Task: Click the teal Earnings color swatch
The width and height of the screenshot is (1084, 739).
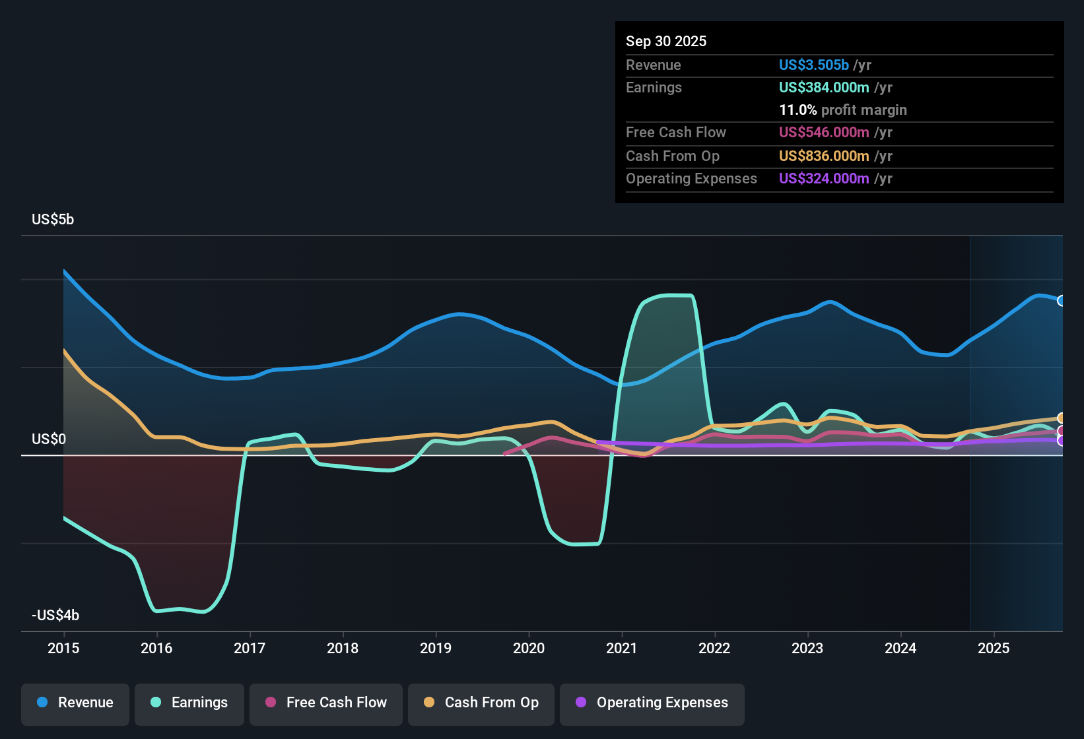Action: point(156,703)
